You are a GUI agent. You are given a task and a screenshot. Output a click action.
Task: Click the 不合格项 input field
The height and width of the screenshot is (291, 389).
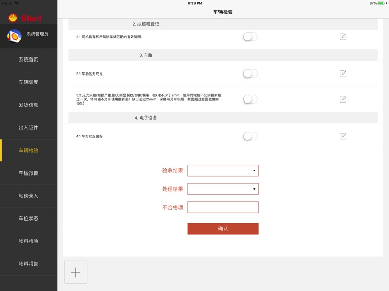[x=223, y=208]
